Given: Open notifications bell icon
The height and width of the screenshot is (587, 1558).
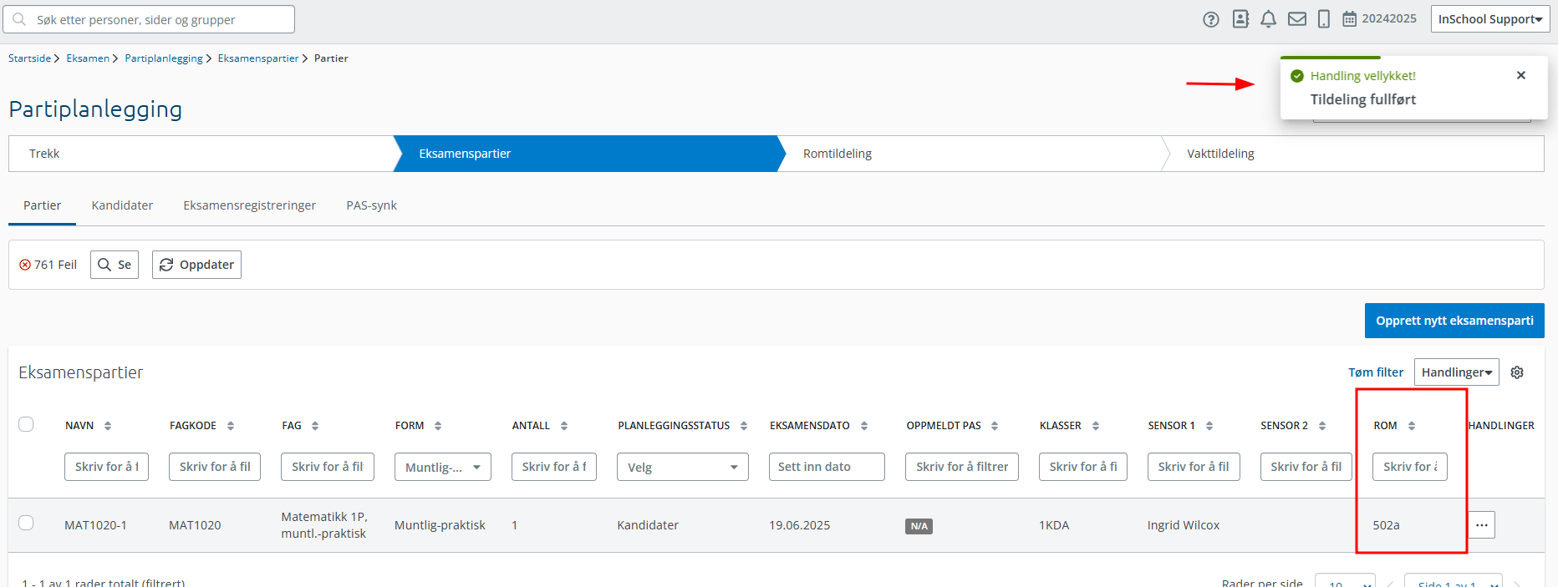Looking at the screenshot, I should [x=1268, y=19].
